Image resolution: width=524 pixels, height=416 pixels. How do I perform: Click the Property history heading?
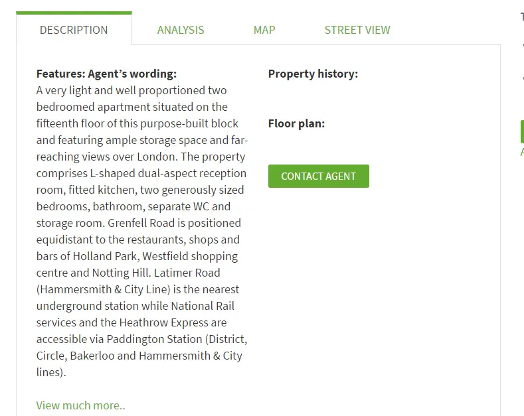(x=313, y=74)
